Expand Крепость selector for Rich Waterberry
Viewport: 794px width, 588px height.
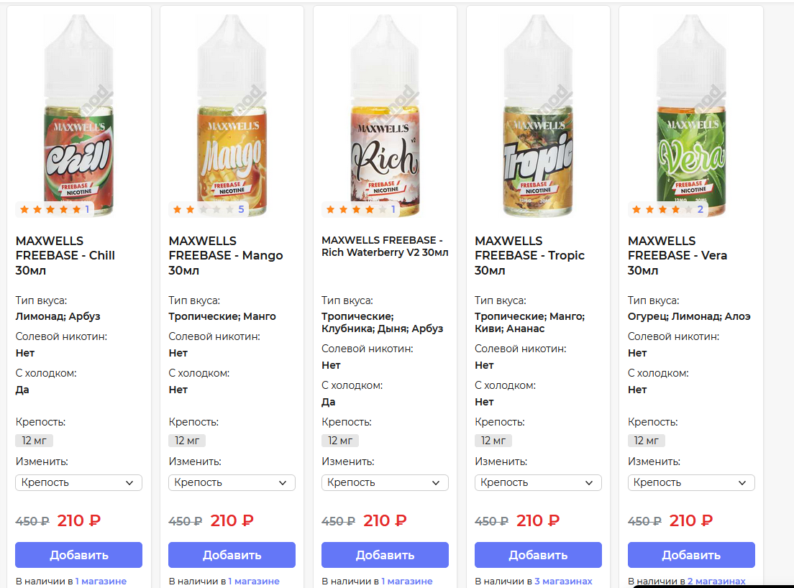coord(385,482)
